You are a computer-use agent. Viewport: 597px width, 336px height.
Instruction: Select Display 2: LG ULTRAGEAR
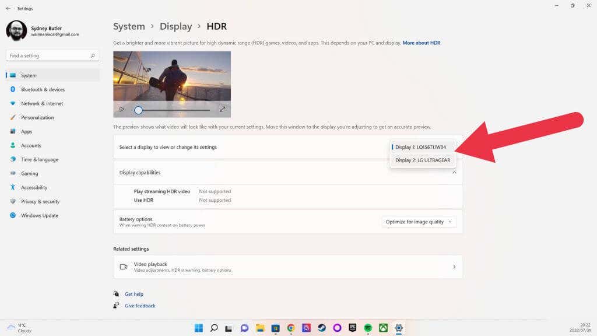[x=423, y=160]
